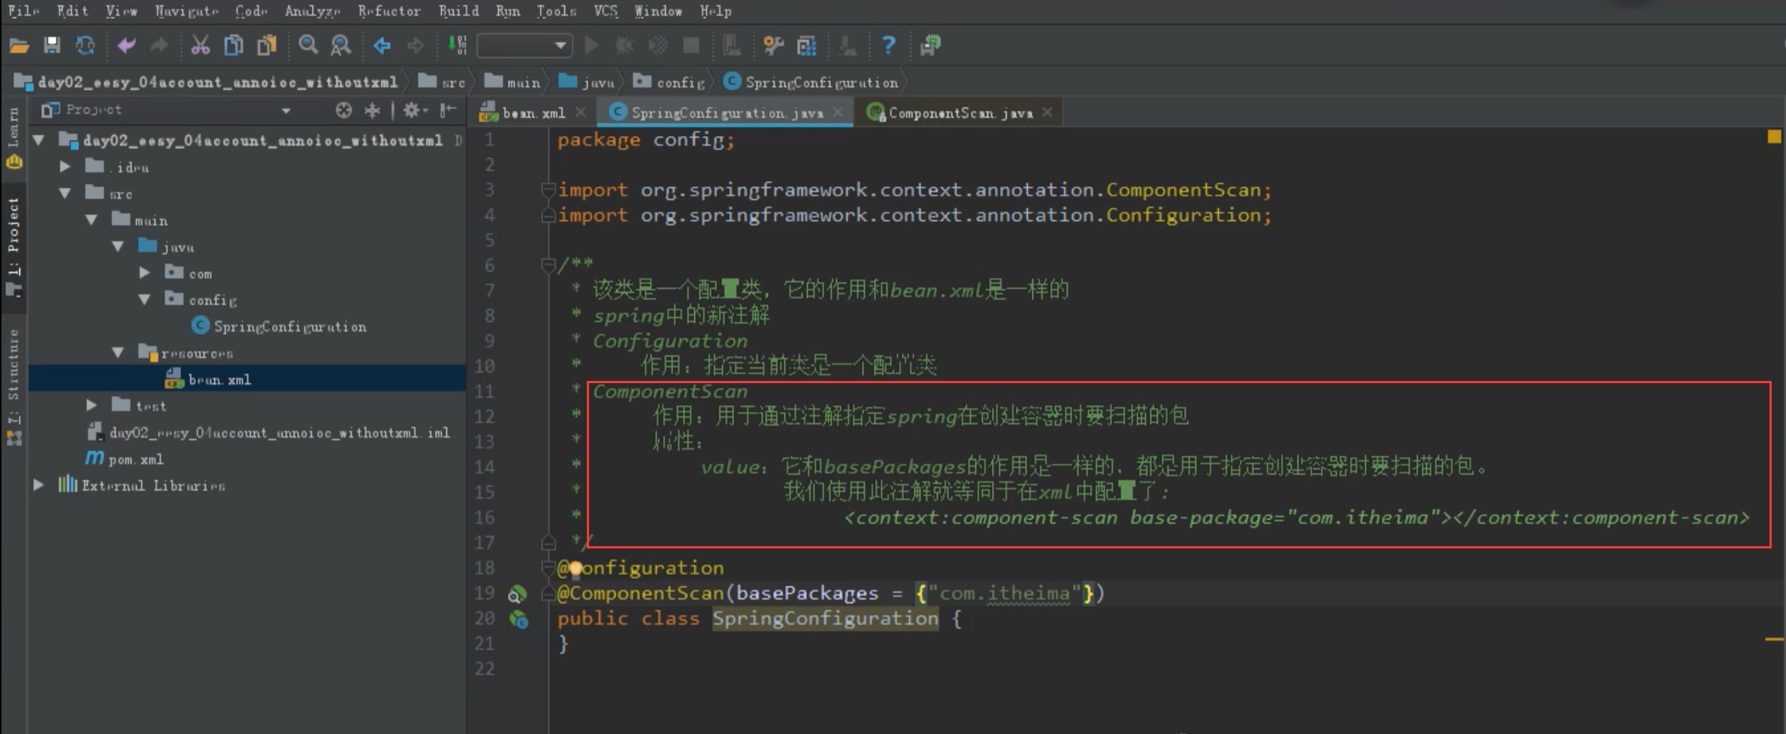Open the VCS menu
Image resolution: width=1786 pixels, height=734 pixels.
[x=606, y=11]
